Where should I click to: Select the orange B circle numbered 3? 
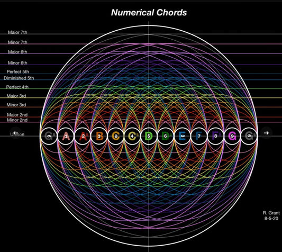coord(99,136)
